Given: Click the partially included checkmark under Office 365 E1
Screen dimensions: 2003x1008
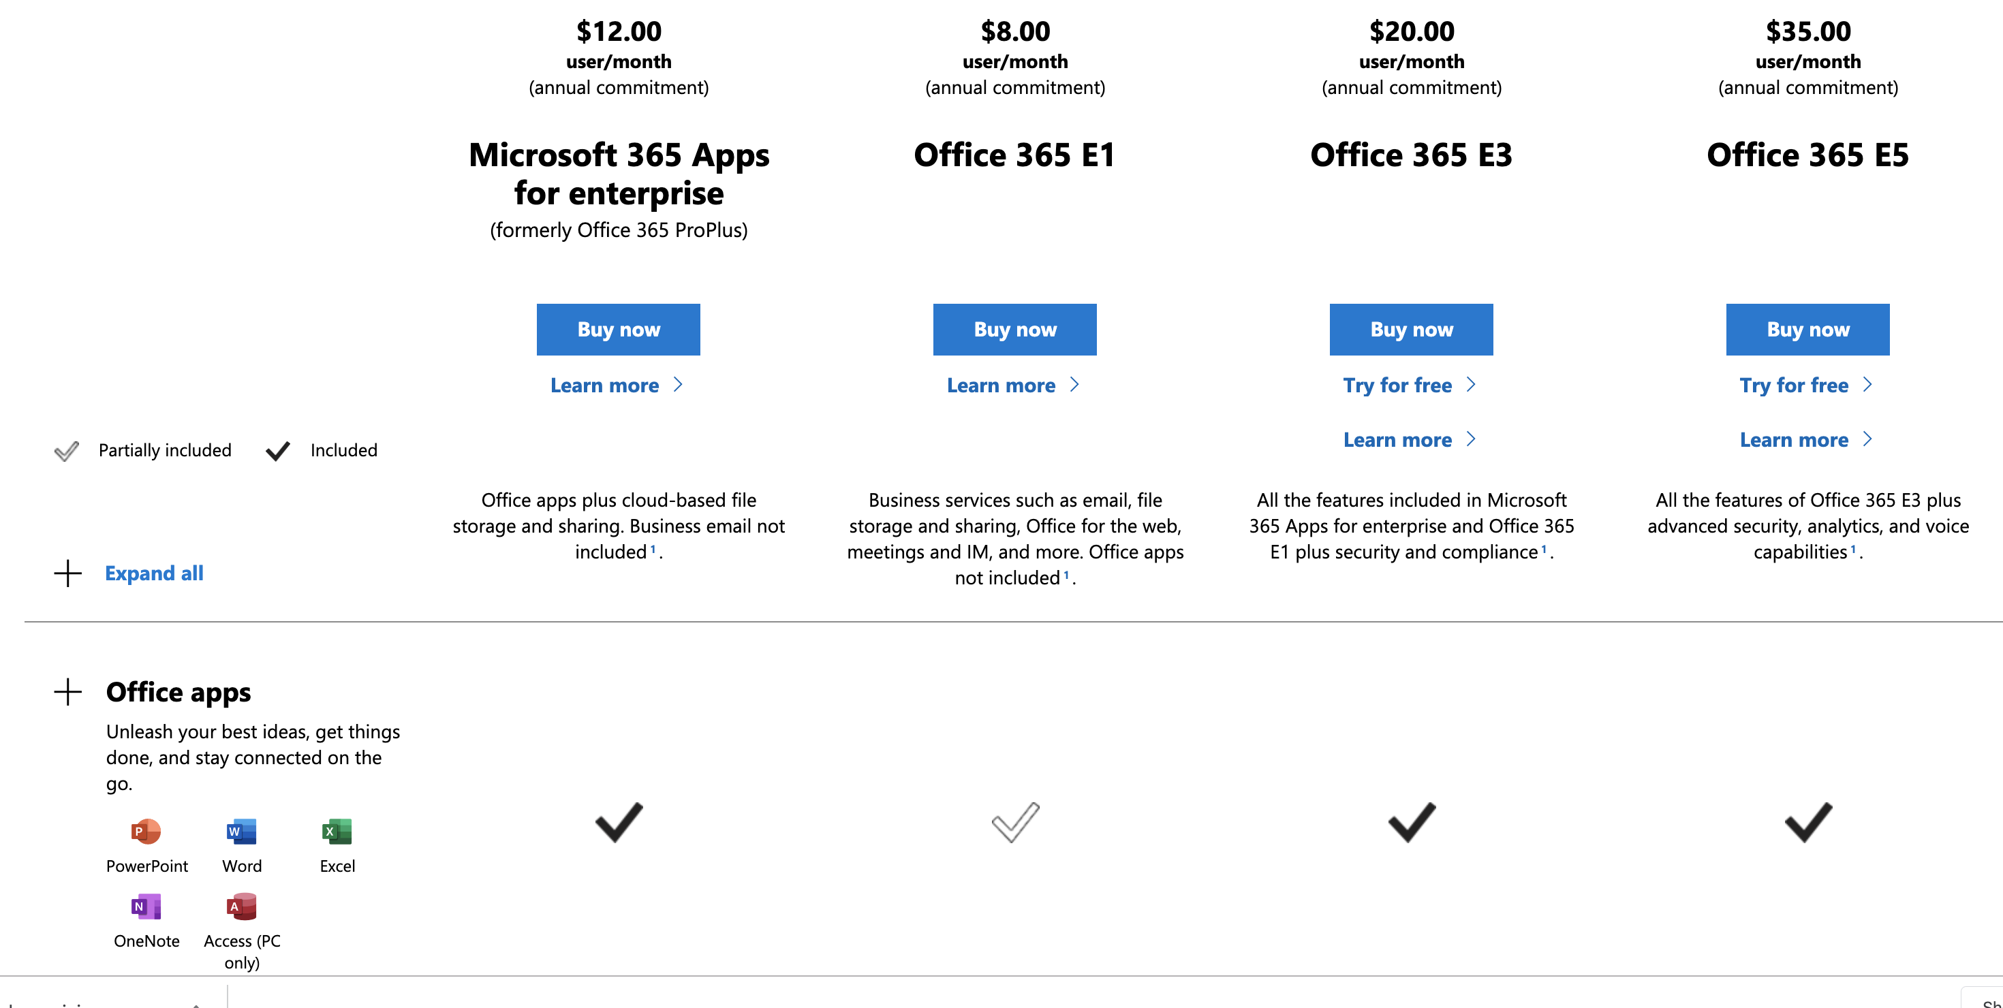Looking at the screenshot, I should pyautogui.click(x=1016, y=822).
